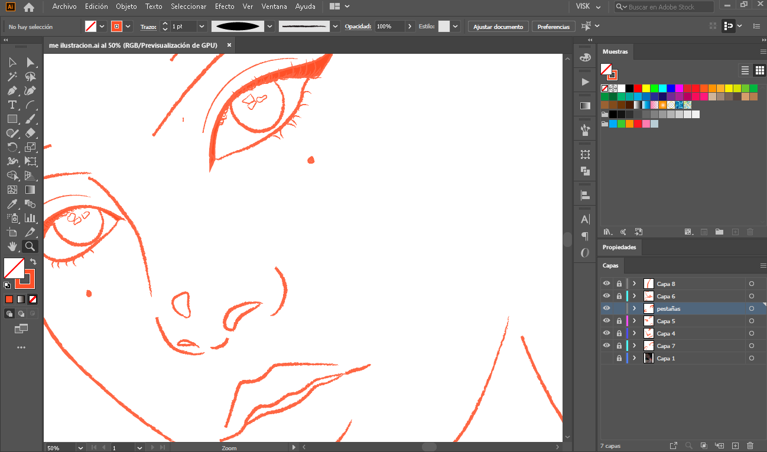Pick the Rectangle tool
The image size is (767, 452).
[12, 119]
